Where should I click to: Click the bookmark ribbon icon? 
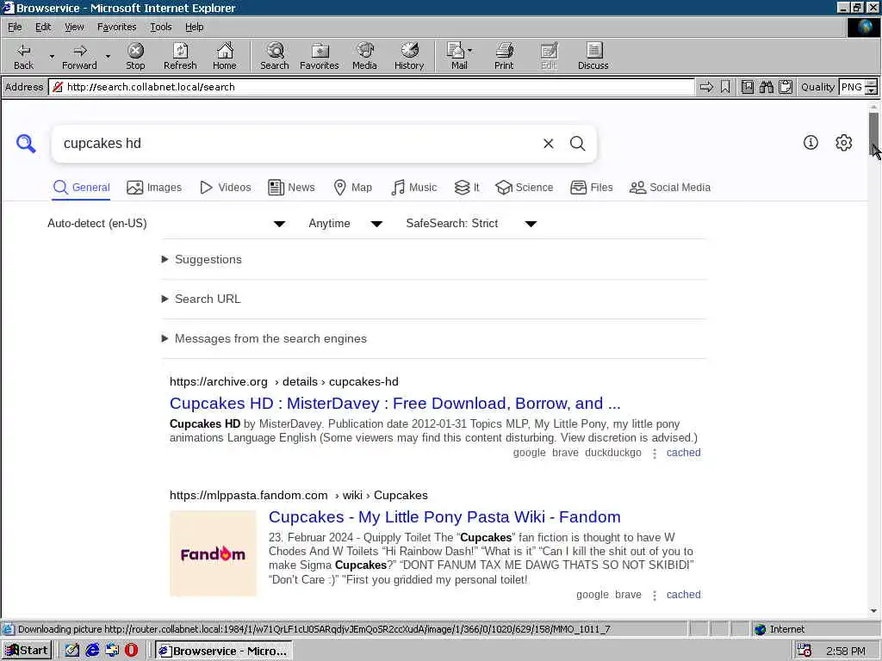click(x=725, y=87)
